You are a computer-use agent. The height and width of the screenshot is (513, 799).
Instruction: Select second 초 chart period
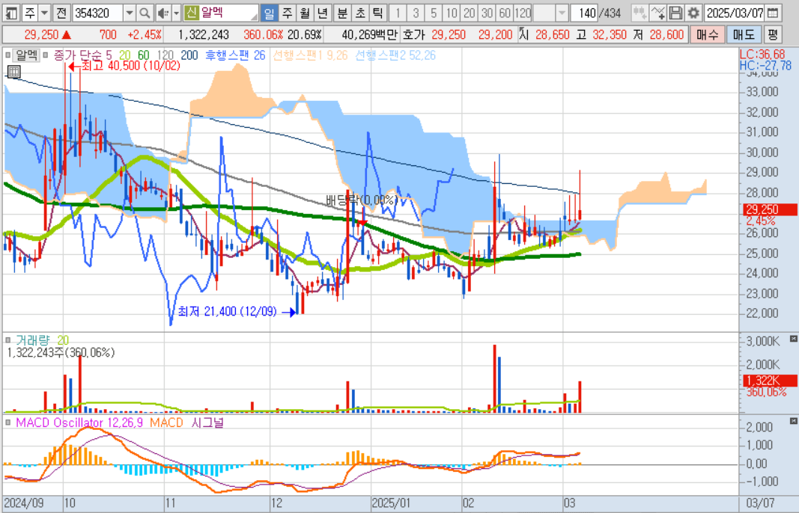(x=359, y=13)
